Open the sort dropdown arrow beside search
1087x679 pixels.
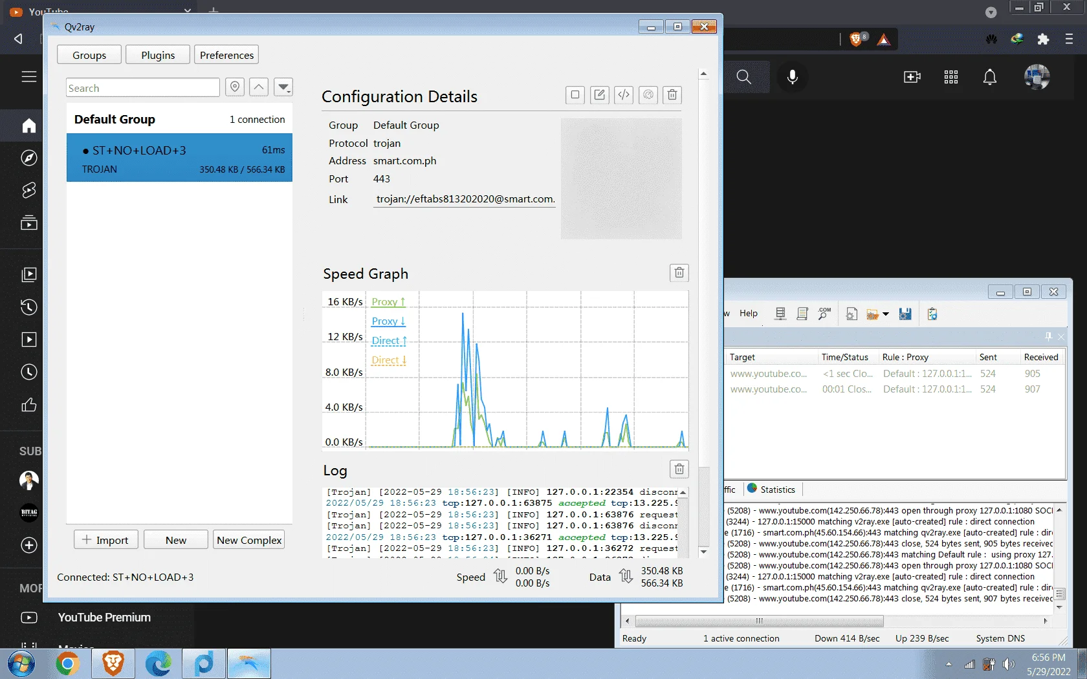click(x=283, y=87)
